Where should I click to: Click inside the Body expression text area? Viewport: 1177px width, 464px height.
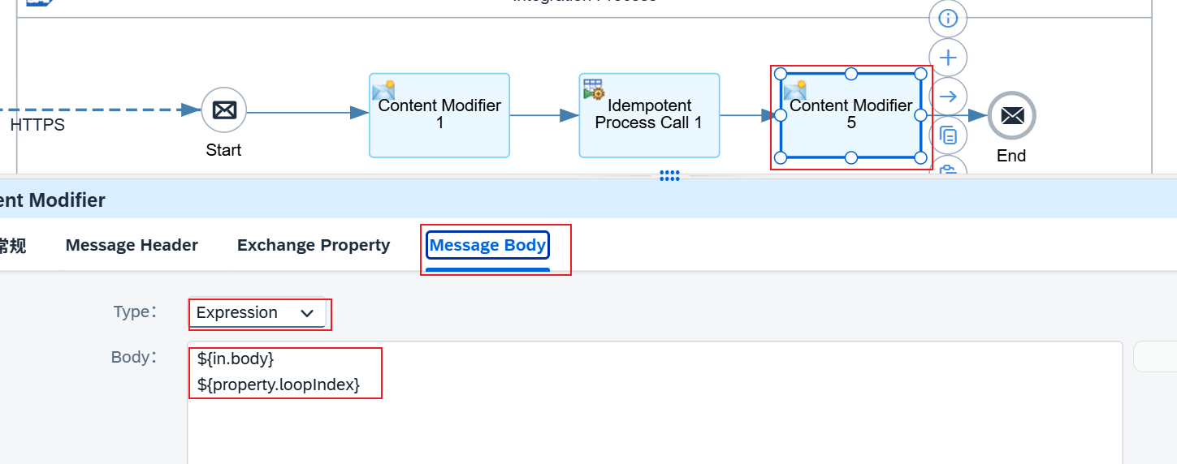point(655,403)
